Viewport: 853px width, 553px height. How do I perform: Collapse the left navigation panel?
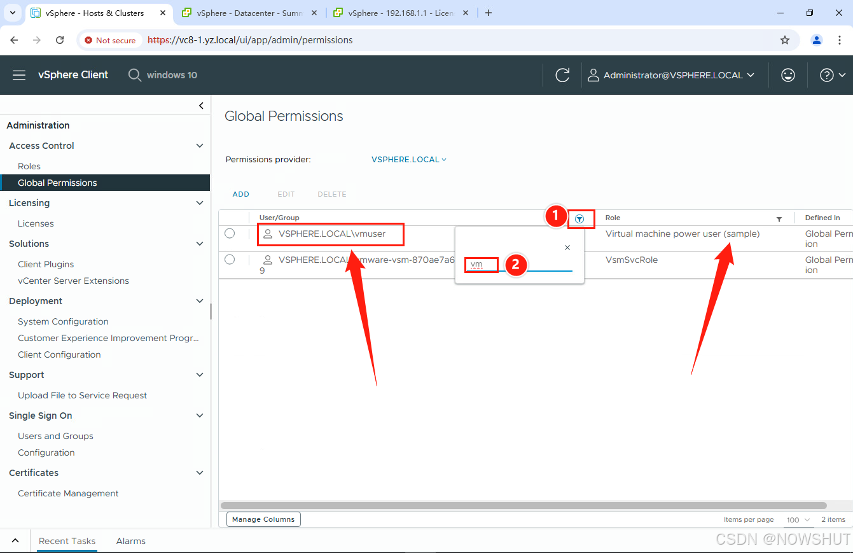point(201,106)
